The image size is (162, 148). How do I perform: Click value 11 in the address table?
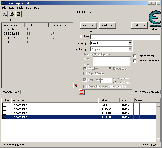[136, 109]
